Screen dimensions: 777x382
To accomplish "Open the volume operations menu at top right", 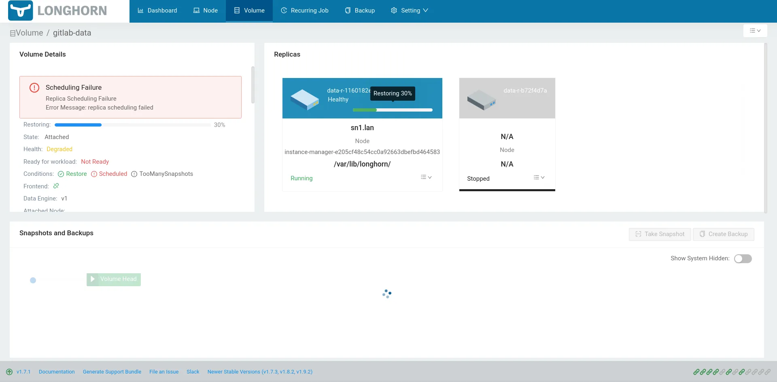I will [755, 31].
